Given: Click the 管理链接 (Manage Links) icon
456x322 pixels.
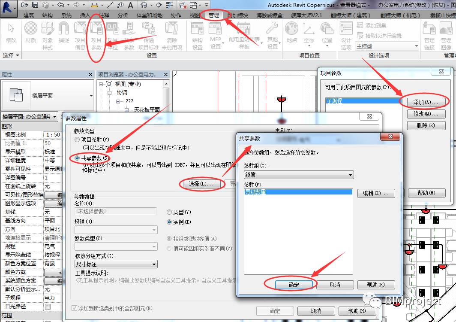Looking at the screenshot, I should point(429,36).
